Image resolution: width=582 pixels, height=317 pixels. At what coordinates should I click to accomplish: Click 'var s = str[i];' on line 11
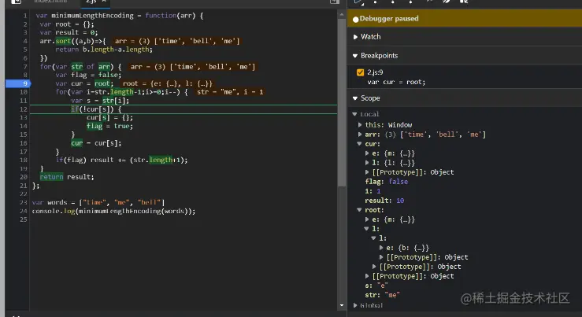(100, 101)
